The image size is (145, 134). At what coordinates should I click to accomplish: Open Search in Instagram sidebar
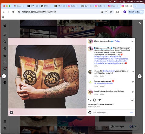coord(5,42)
